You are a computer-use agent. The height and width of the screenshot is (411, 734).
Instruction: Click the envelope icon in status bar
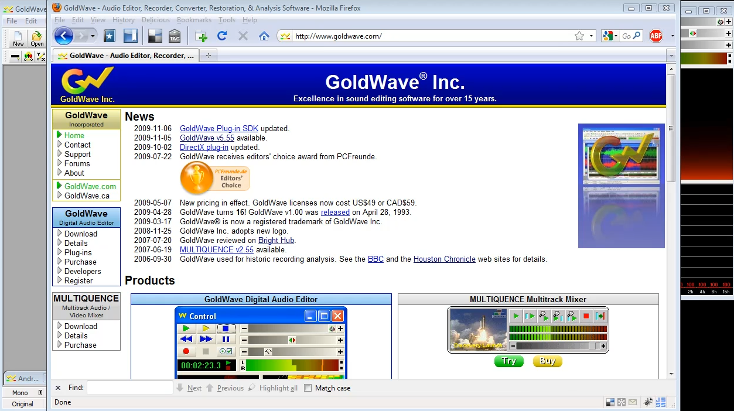tap(633, 402)
